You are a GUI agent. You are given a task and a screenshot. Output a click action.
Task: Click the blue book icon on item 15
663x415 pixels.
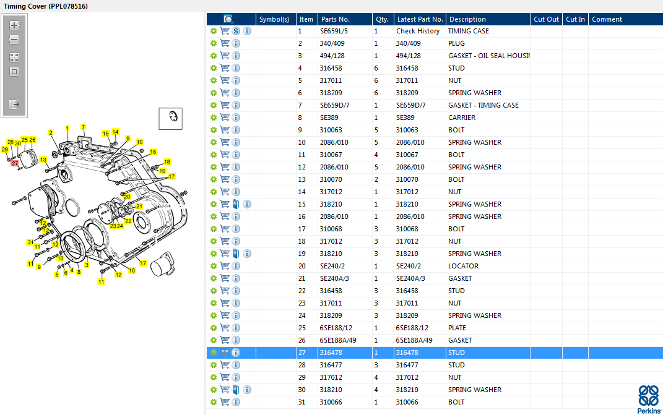[x=236, y=204]
